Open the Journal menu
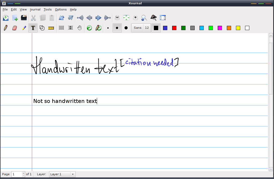274x179 pixels. coord(35,9)
